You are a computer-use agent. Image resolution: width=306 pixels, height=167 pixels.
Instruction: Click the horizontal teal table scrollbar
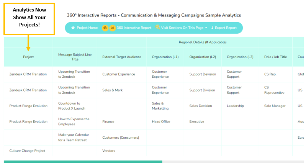point(83,162)
